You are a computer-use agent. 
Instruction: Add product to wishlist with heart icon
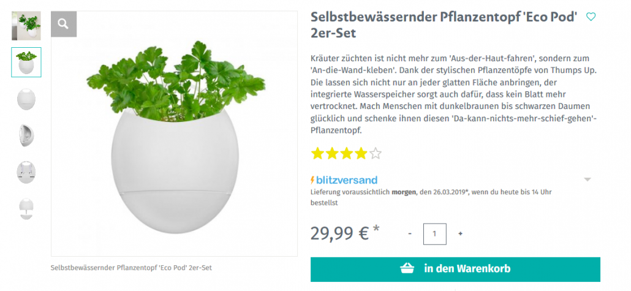point(591,17)
